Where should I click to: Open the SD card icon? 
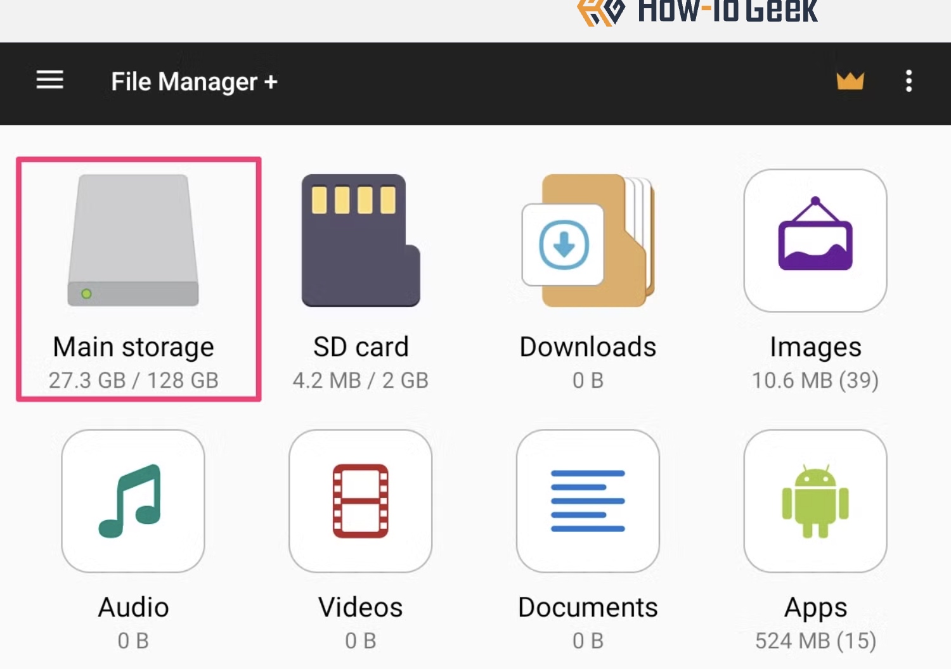361,241
